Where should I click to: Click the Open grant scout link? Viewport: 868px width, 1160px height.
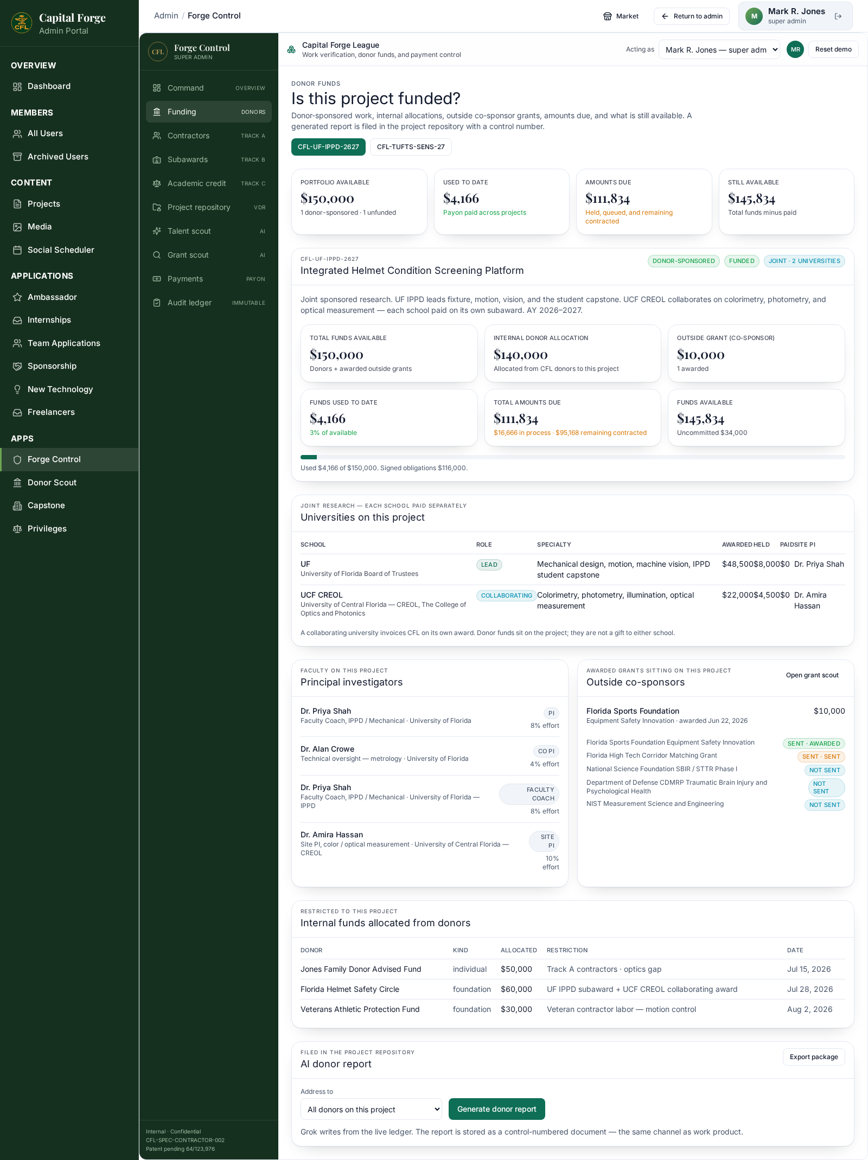click(812, 675)
